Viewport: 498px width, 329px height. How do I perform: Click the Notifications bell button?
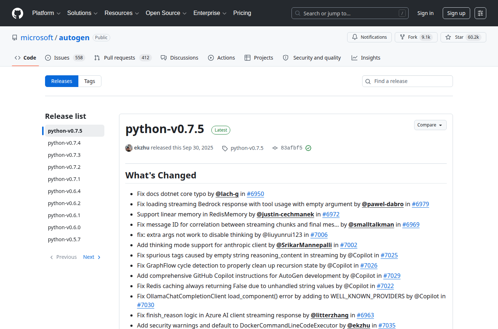pos(369,37)
